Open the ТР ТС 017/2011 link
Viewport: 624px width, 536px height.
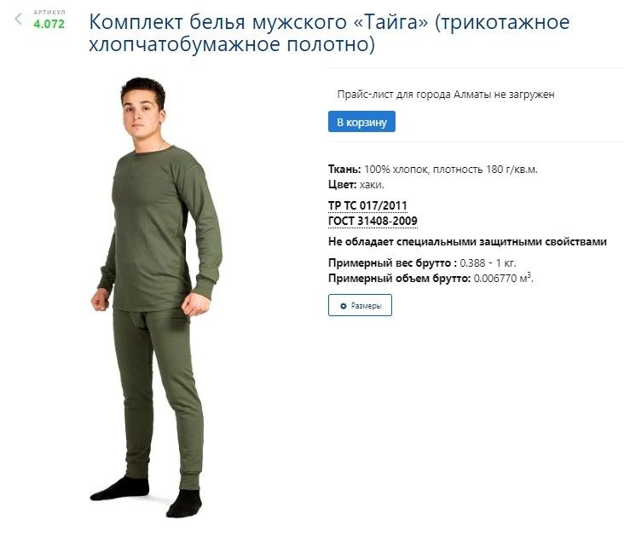(x=367, y=205)
